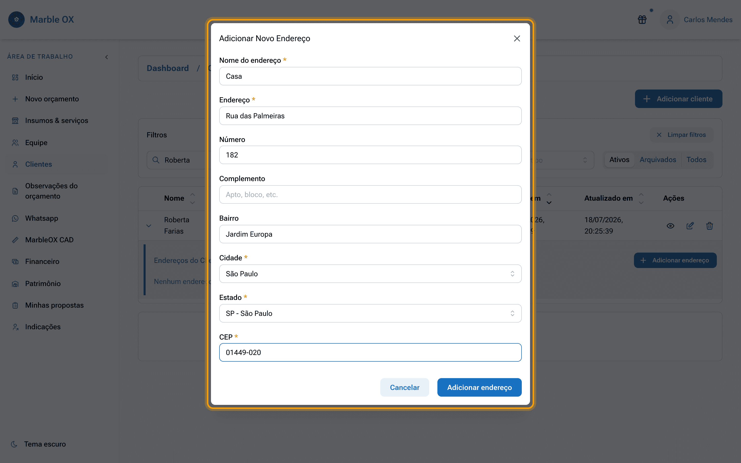Viewport: 741px width, 463px height.
Task: Click the Roberta search filter box
Action: [178, 160]
